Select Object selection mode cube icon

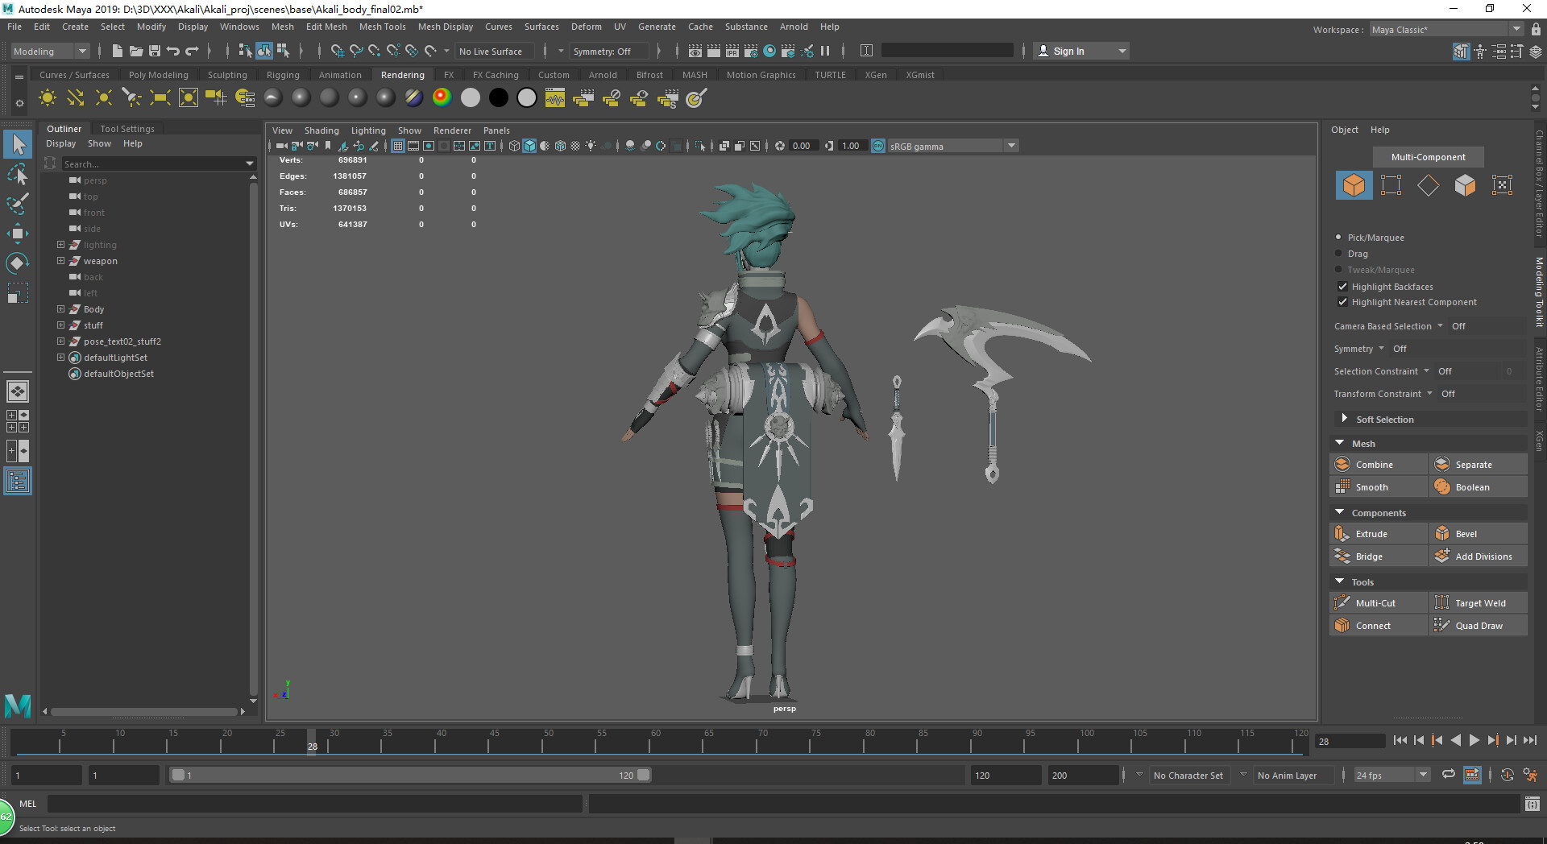click(x=1354, y=184)
